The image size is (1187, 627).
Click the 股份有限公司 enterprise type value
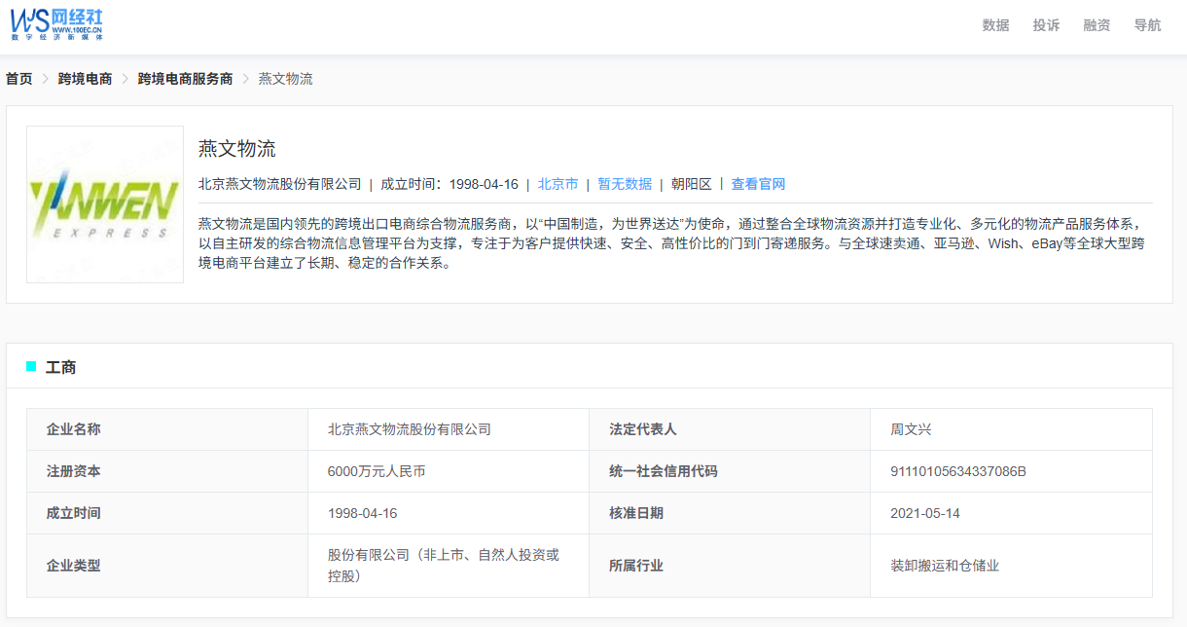coord(444,566)
